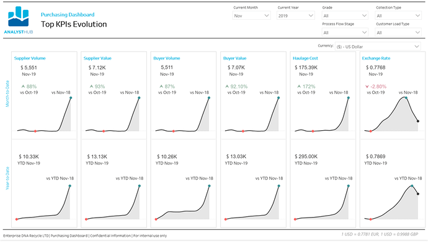428x243 pixels.
Task: Click the Haulage Cost card title
Action: click(x=305, y=58)
